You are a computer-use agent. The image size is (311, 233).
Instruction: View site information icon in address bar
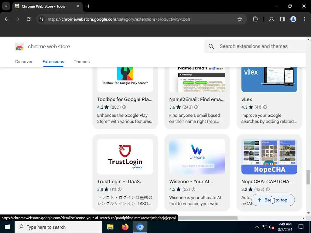[x=41, y=19]
